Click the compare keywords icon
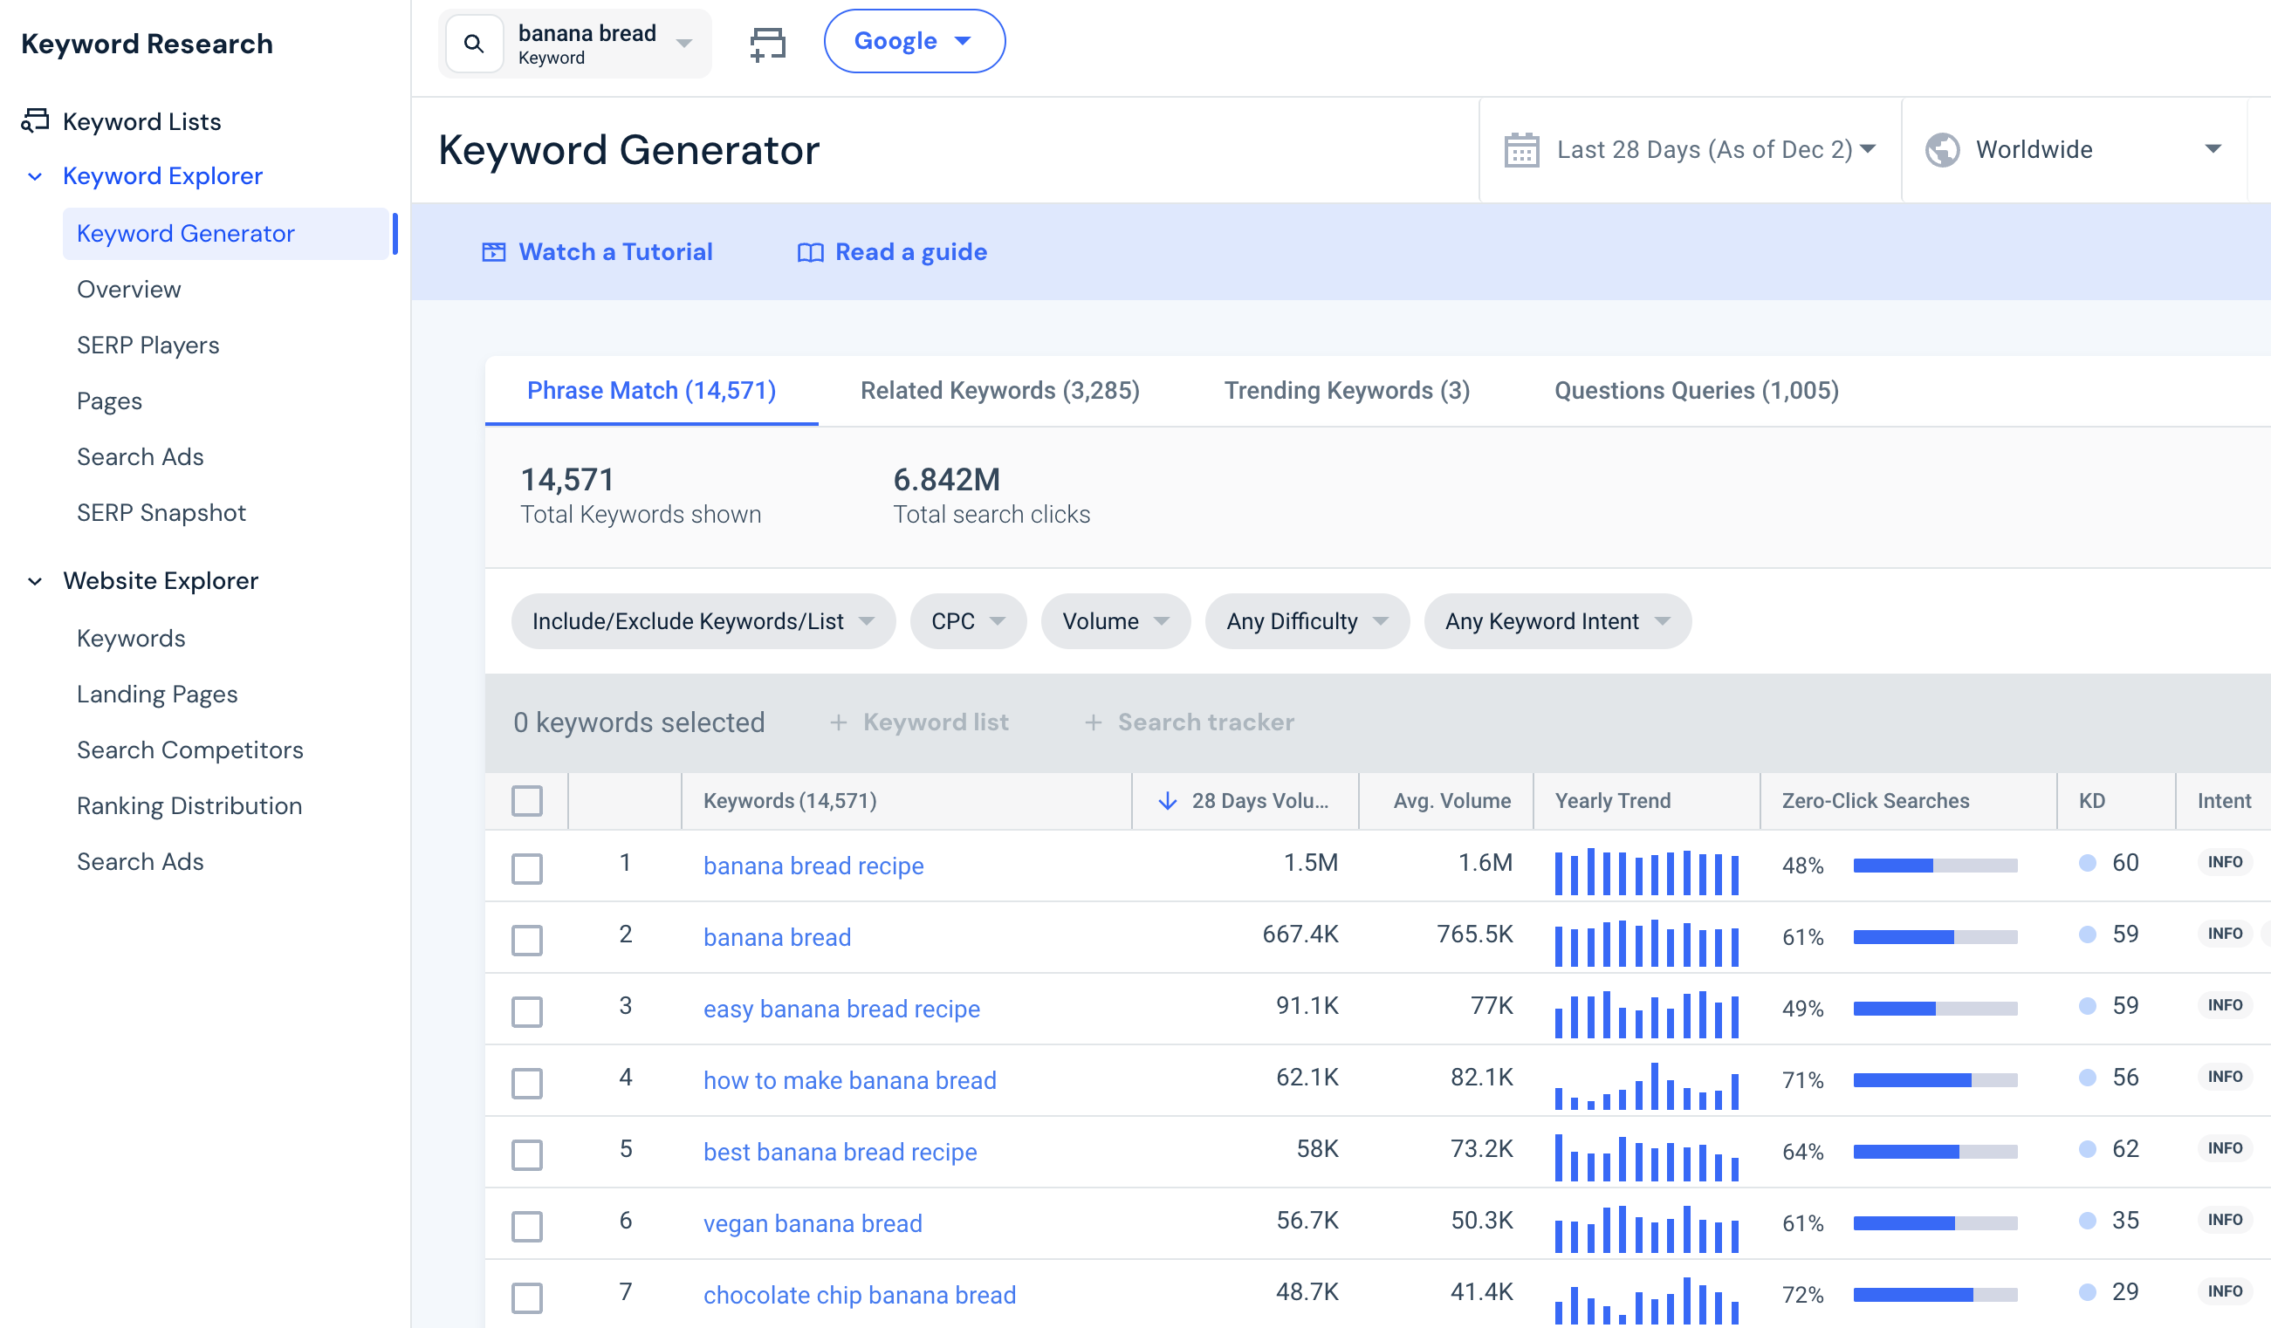 768,43
